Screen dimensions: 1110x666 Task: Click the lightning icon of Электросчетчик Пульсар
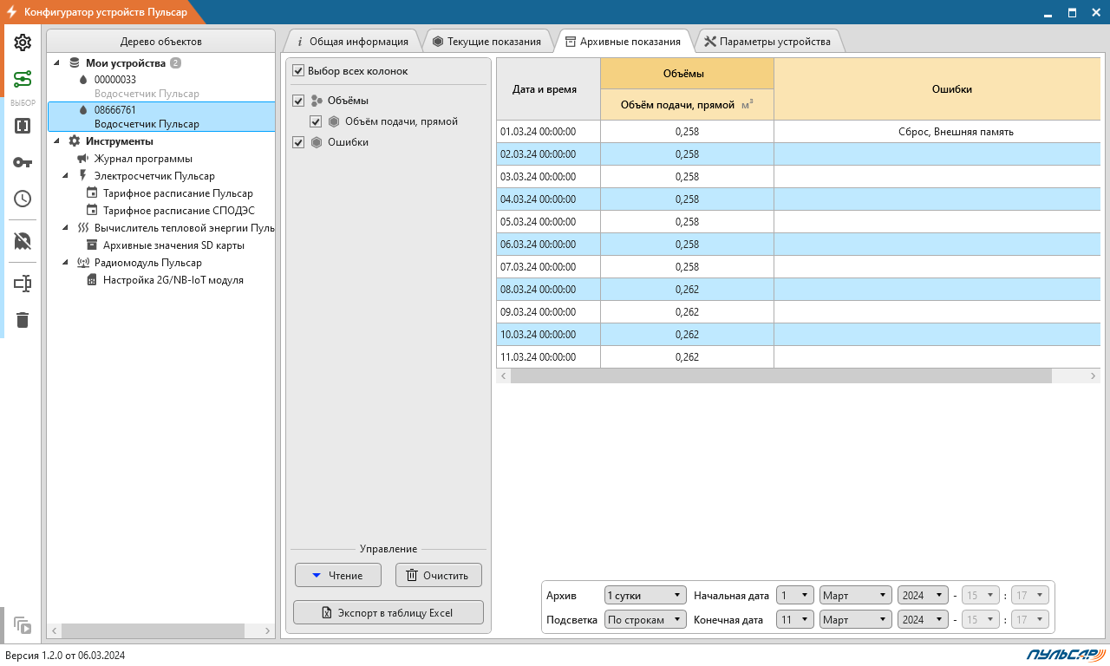[83, 176]
